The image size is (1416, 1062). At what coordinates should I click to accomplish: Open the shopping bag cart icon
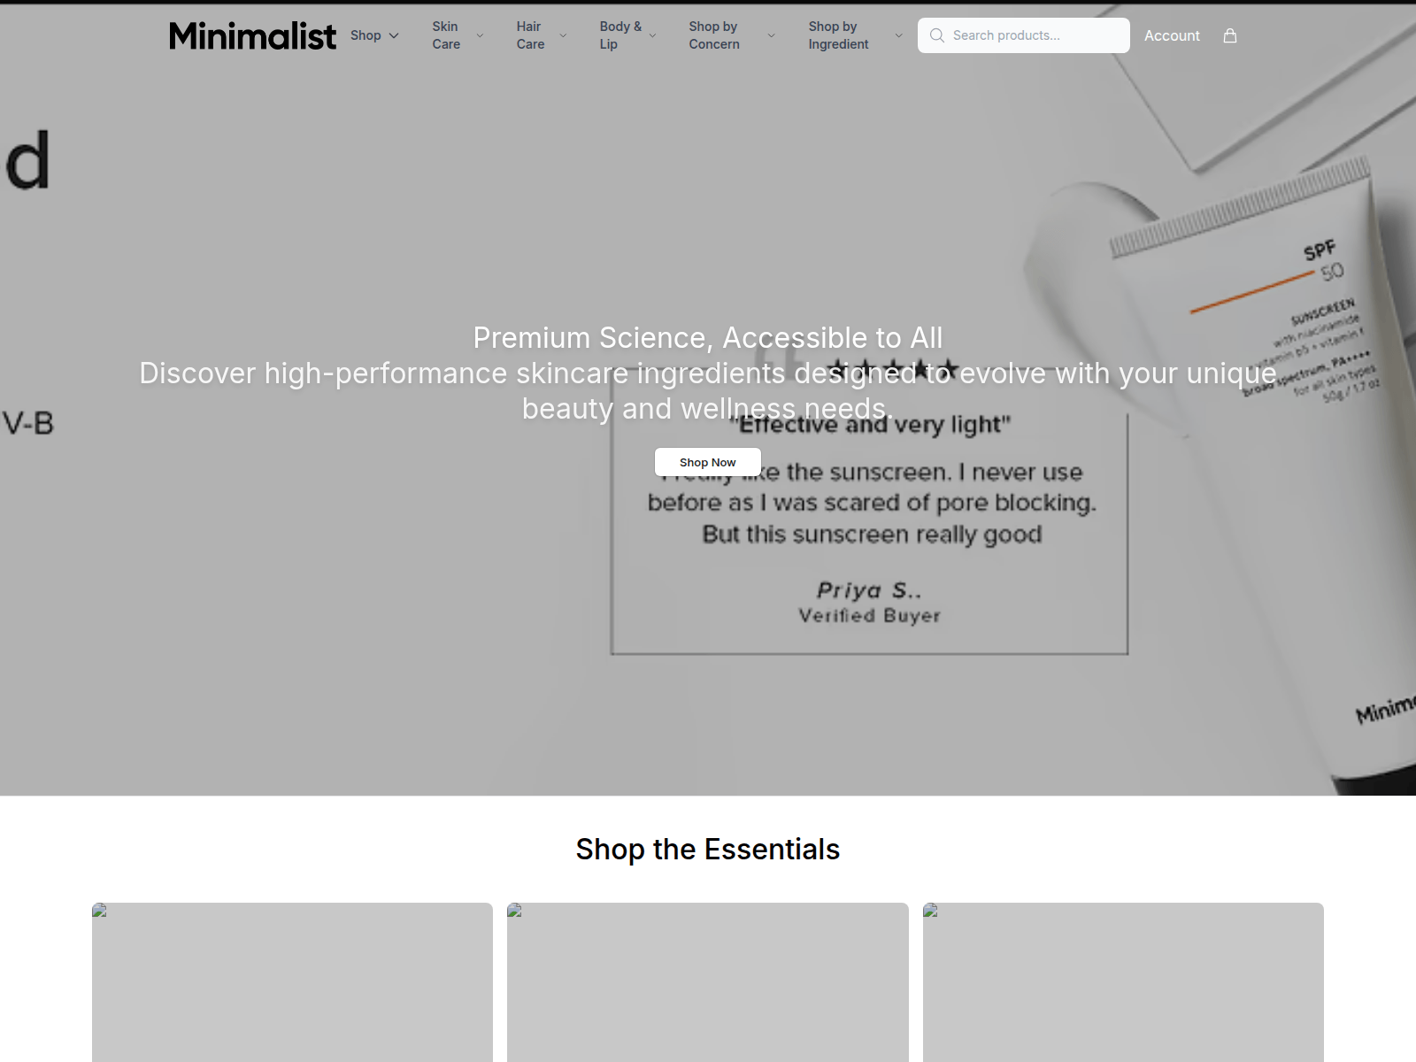pos(1230,35)
